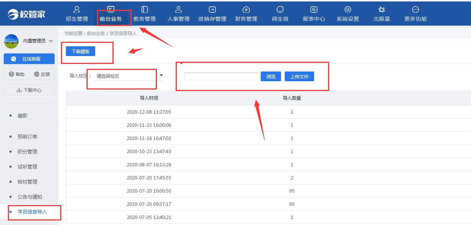Open 系统设置 menu

pyautogui.click(x=348, y=13)
